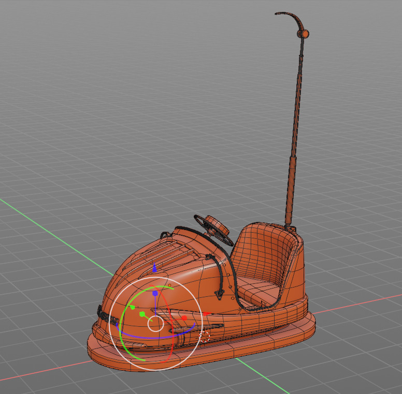The width and height of the screenshot is (402, 394).
Task: Click the red X-axis scale cube handle
Action: click(184, 318)
